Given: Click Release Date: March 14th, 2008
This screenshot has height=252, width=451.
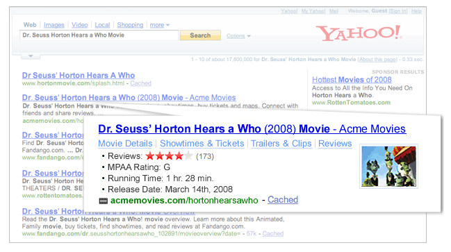Looking at the screenshot, I should pyautogui.click(x=170, y=190).
